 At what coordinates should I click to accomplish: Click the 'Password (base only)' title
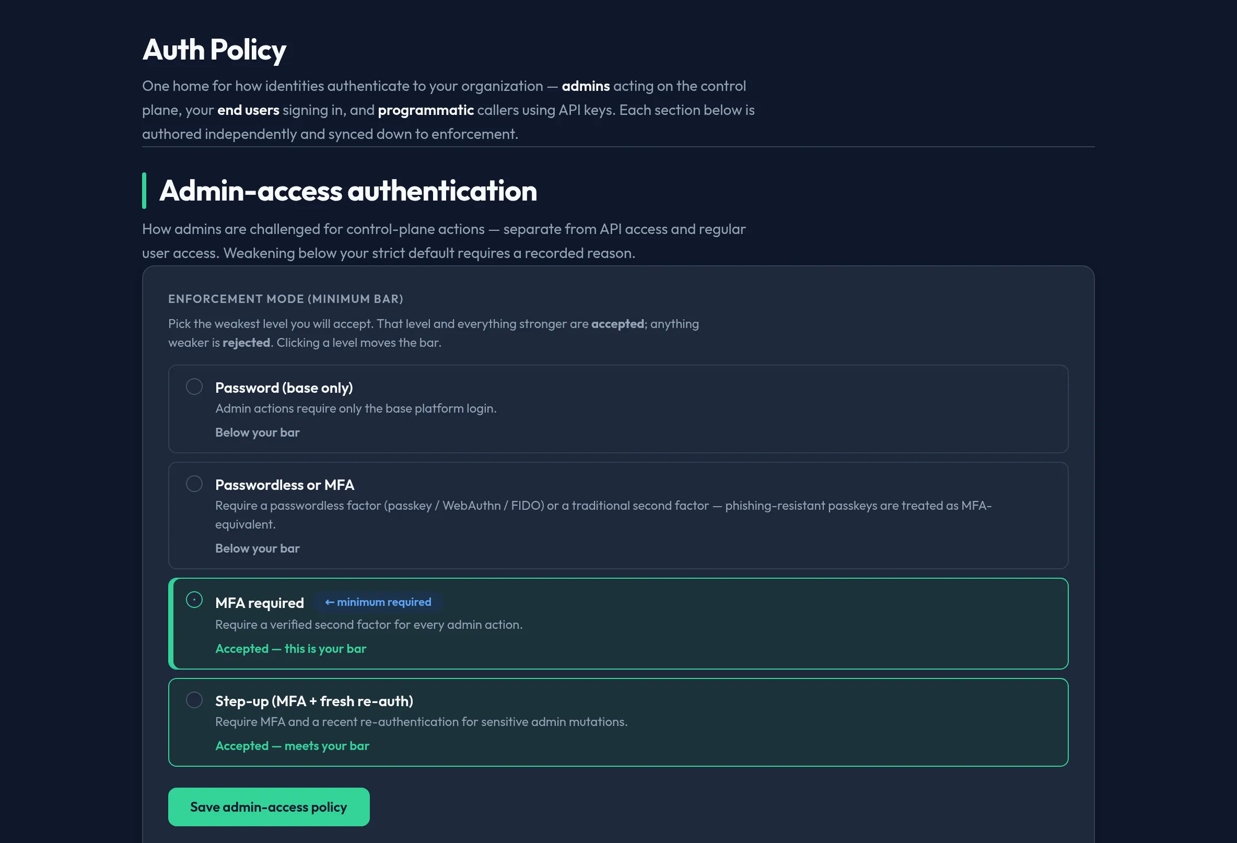284,388
